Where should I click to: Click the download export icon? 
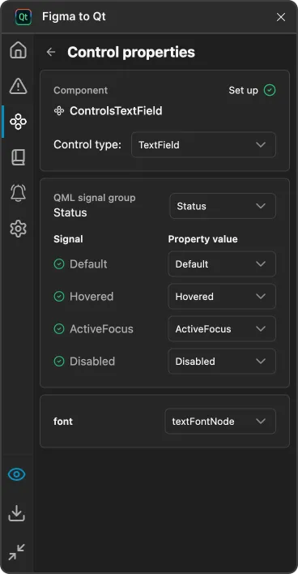click(17, 513)
